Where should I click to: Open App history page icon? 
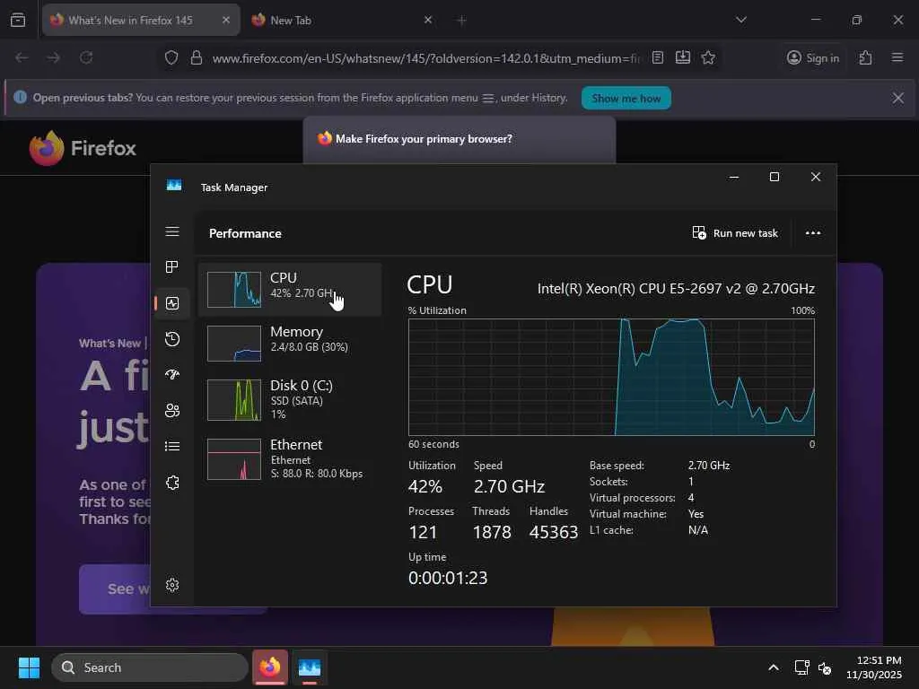(172, 339)
